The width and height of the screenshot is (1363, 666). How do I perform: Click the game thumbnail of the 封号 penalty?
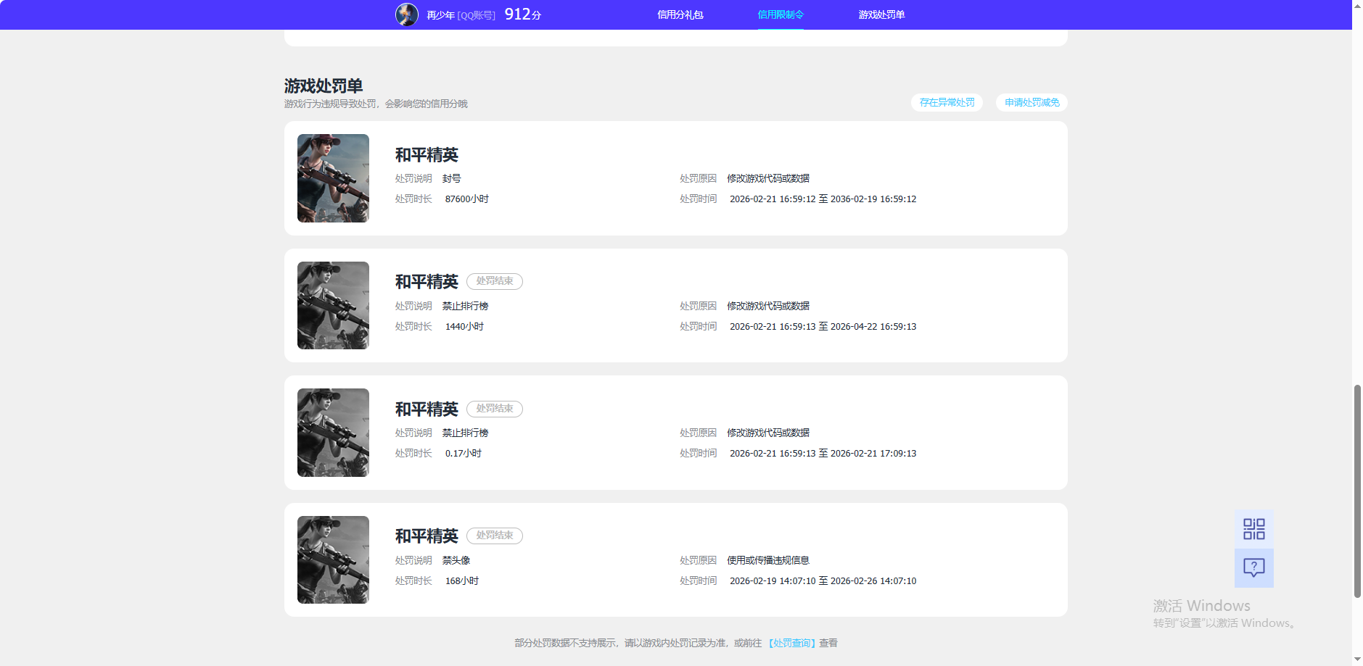333,178
